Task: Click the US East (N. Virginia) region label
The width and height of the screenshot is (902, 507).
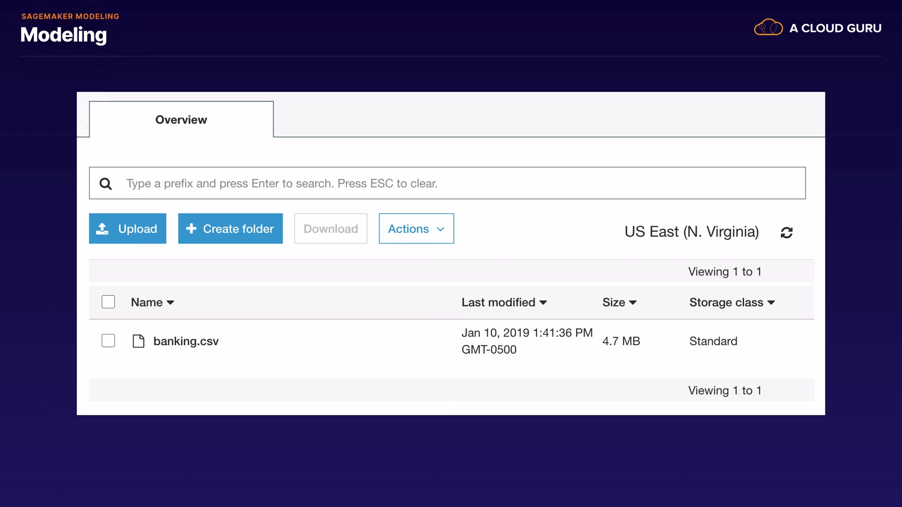Action: 691,232
